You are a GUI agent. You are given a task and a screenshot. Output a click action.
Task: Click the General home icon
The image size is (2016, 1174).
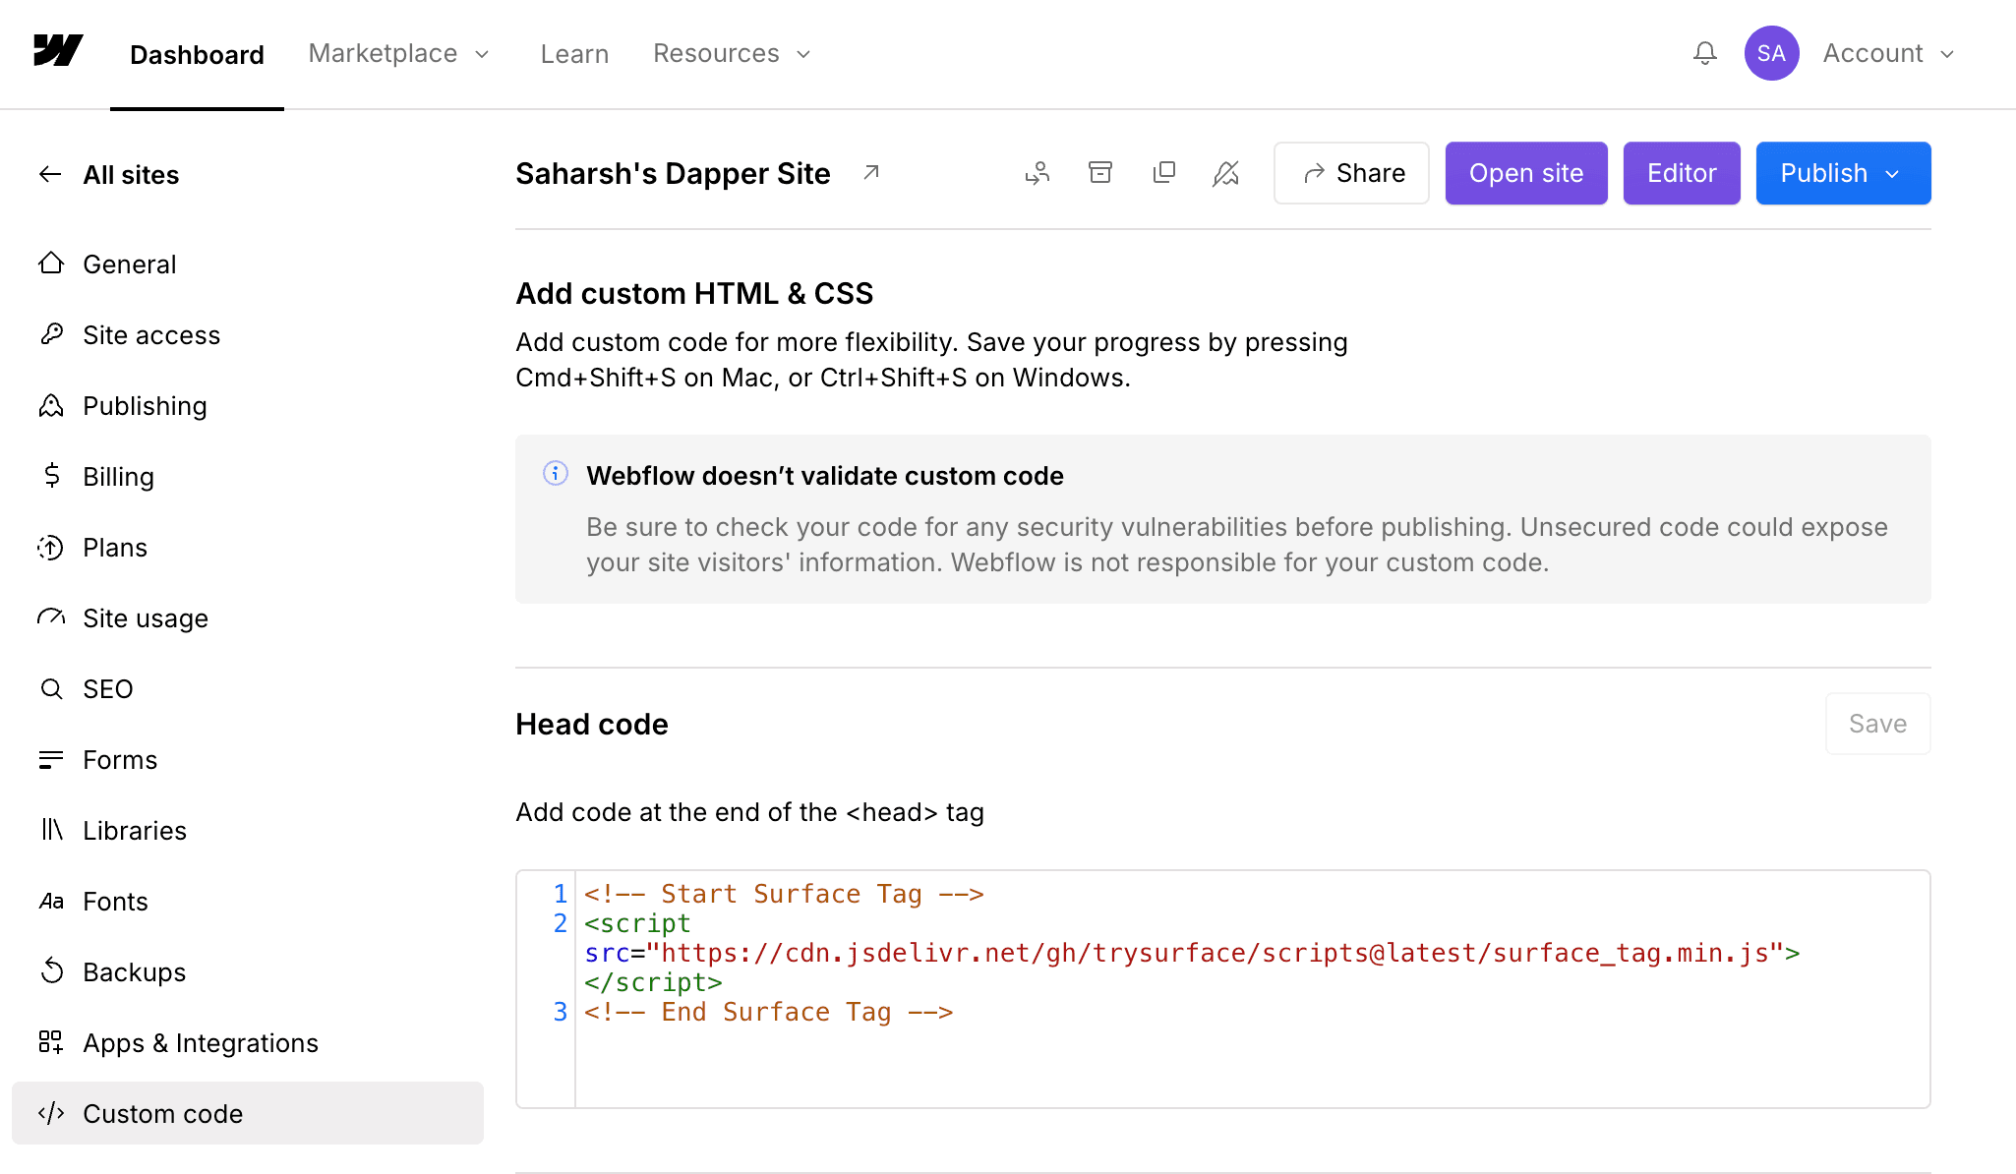[51, 264]
